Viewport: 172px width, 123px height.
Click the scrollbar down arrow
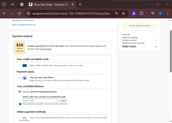pyautogui.click(x=171, y=121)
